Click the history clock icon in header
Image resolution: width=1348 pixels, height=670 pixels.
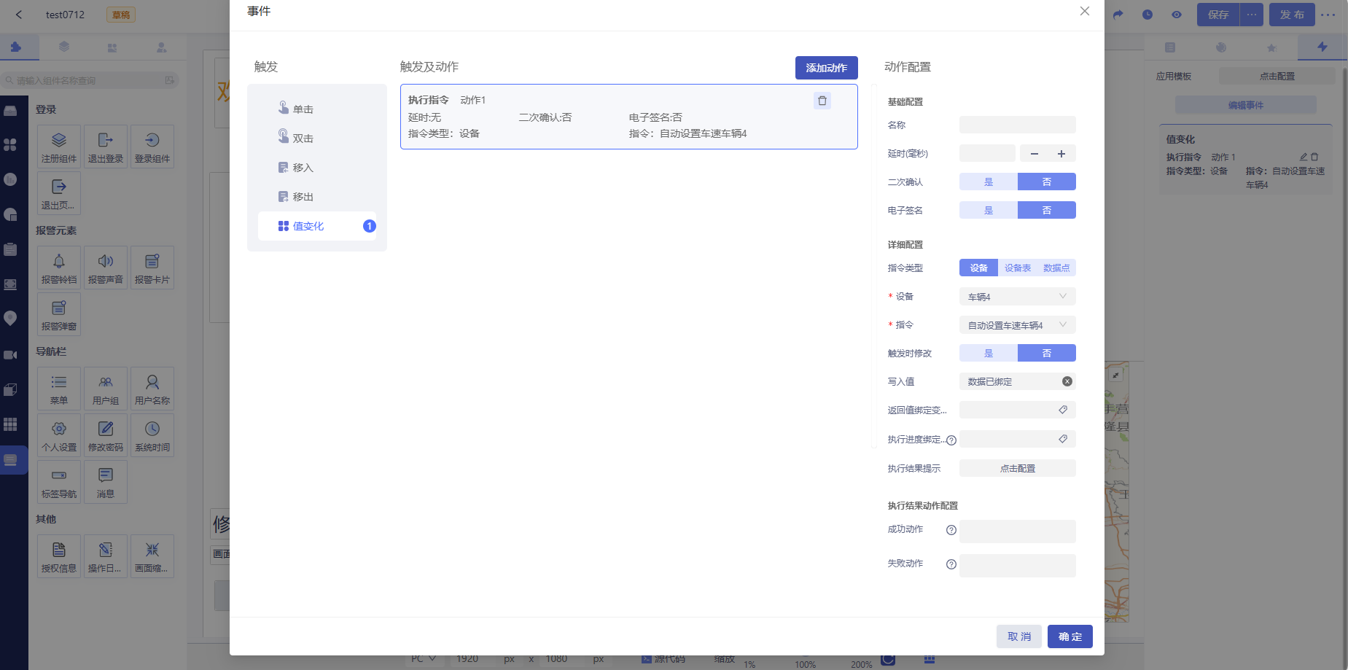click(x=1148, y=15)
